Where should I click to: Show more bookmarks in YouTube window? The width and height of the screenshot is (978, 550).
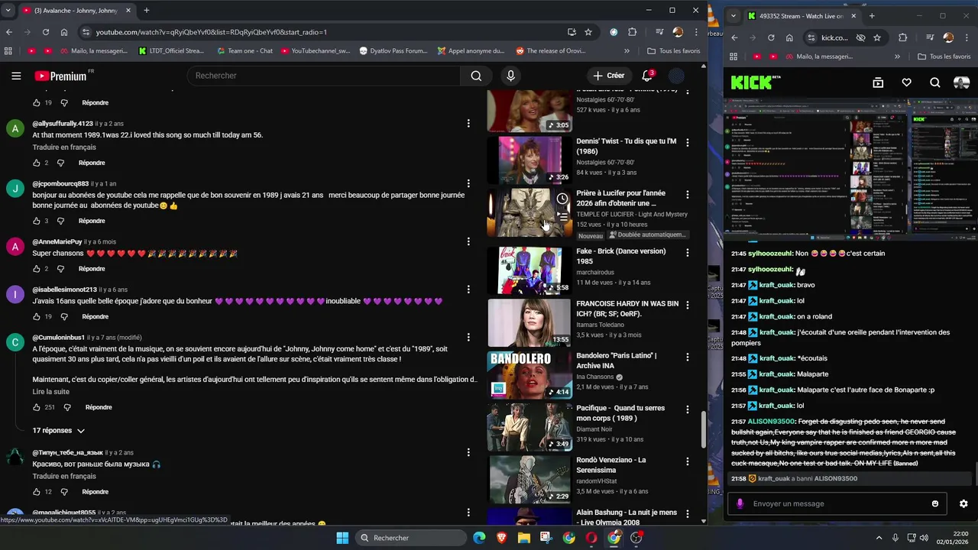pyautogui.click(x=627, y=51)
